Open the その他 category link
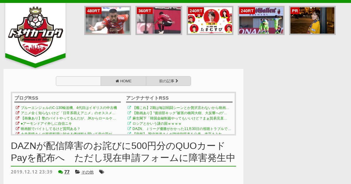Screen dimensions: 351x184 (87, 172)
